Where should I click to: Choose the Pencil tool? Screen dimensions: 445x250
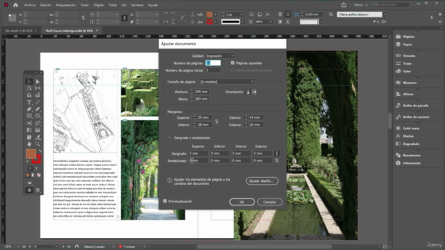click(38, 109)
